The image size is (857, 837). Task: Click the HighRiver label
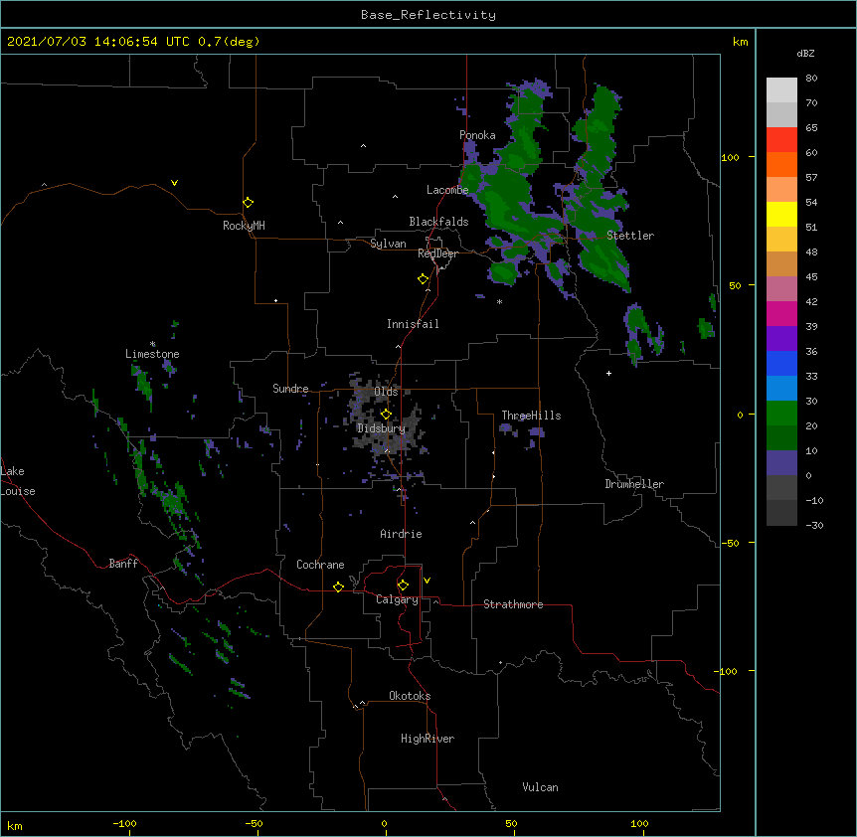[x=428, y=739]
